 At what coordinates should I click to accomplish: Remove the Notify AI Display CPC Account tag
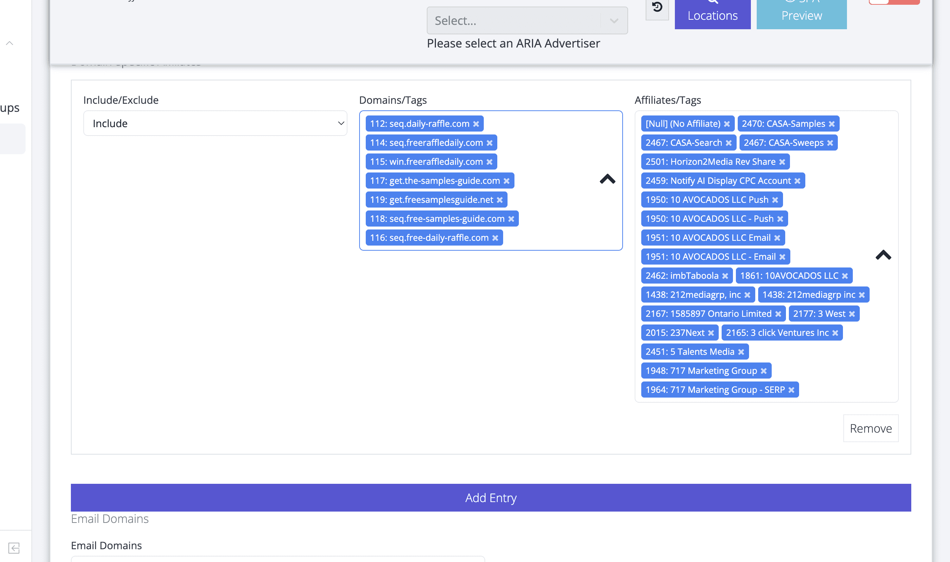(797, 181)
